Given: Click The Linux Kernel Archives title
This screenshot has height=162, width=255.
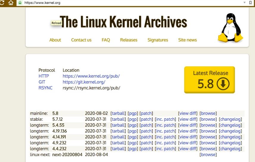Looking at the screenshot, I should pyautogui.click(x=124, y=22).
